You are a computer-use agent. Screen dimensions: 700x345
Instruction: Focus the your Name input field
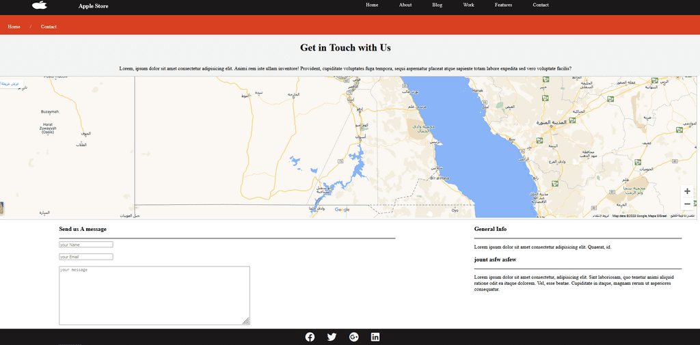click(x=86, y=245)
